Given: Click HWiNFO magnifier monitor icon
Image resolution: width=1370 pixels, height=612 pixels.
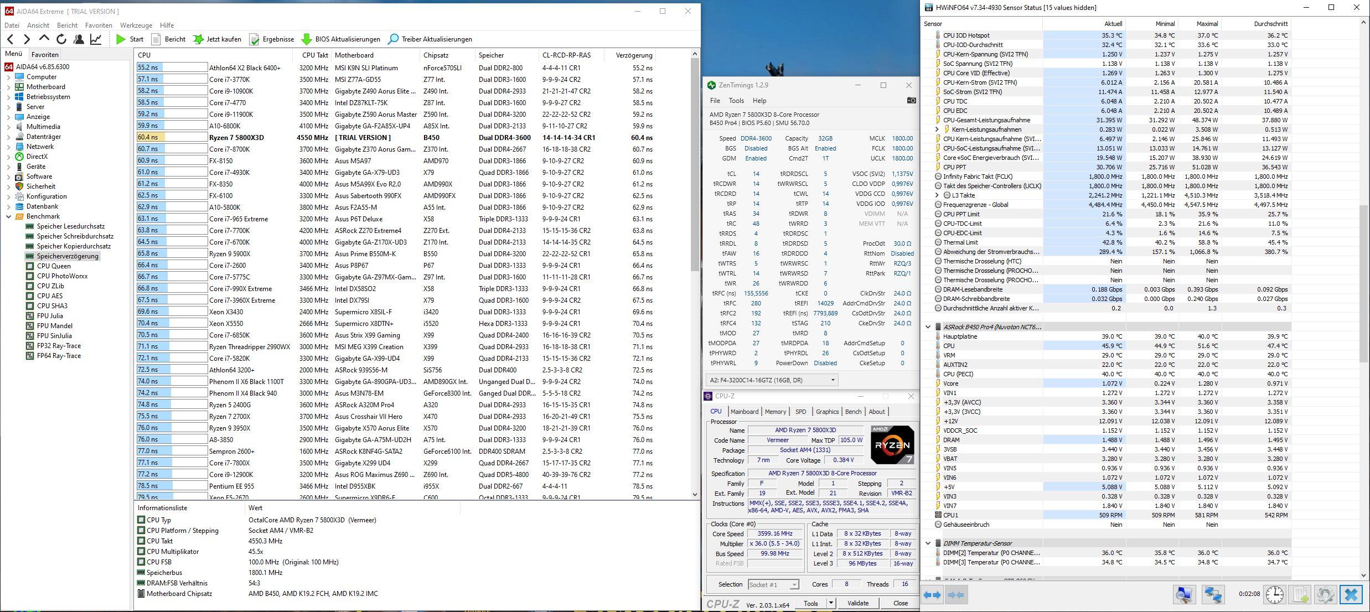Looking at the screenshot, I should coord(1184,595).
